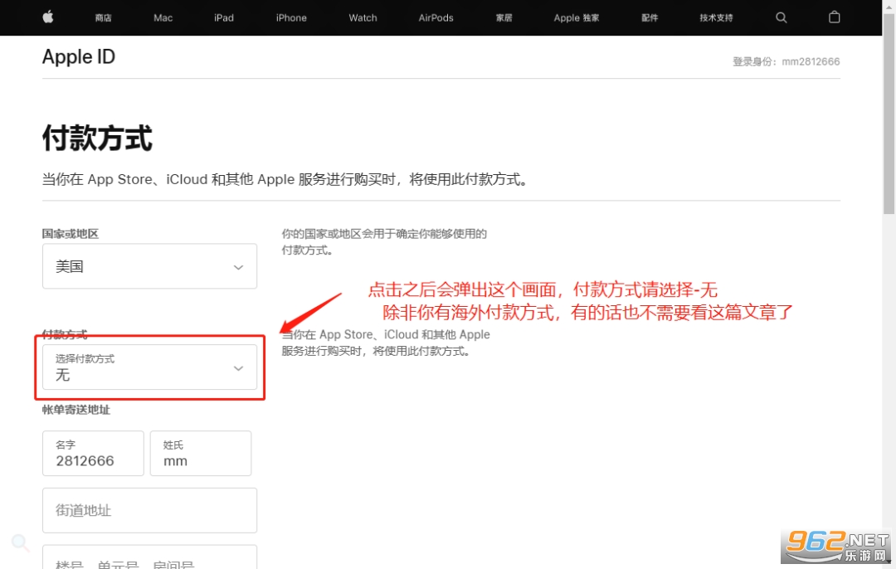Screen dimensions: 896x569
Task: Click the Apple ID heading link
Action: (79, 56)
